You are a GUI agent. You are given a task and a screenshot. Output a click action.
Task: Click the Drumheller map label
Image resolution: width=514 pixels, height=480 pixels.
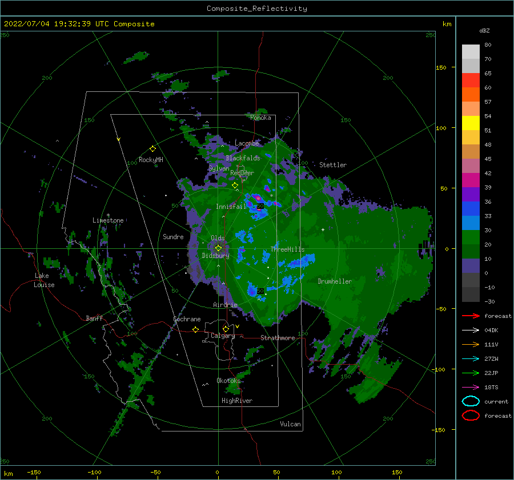pos(335,281)
